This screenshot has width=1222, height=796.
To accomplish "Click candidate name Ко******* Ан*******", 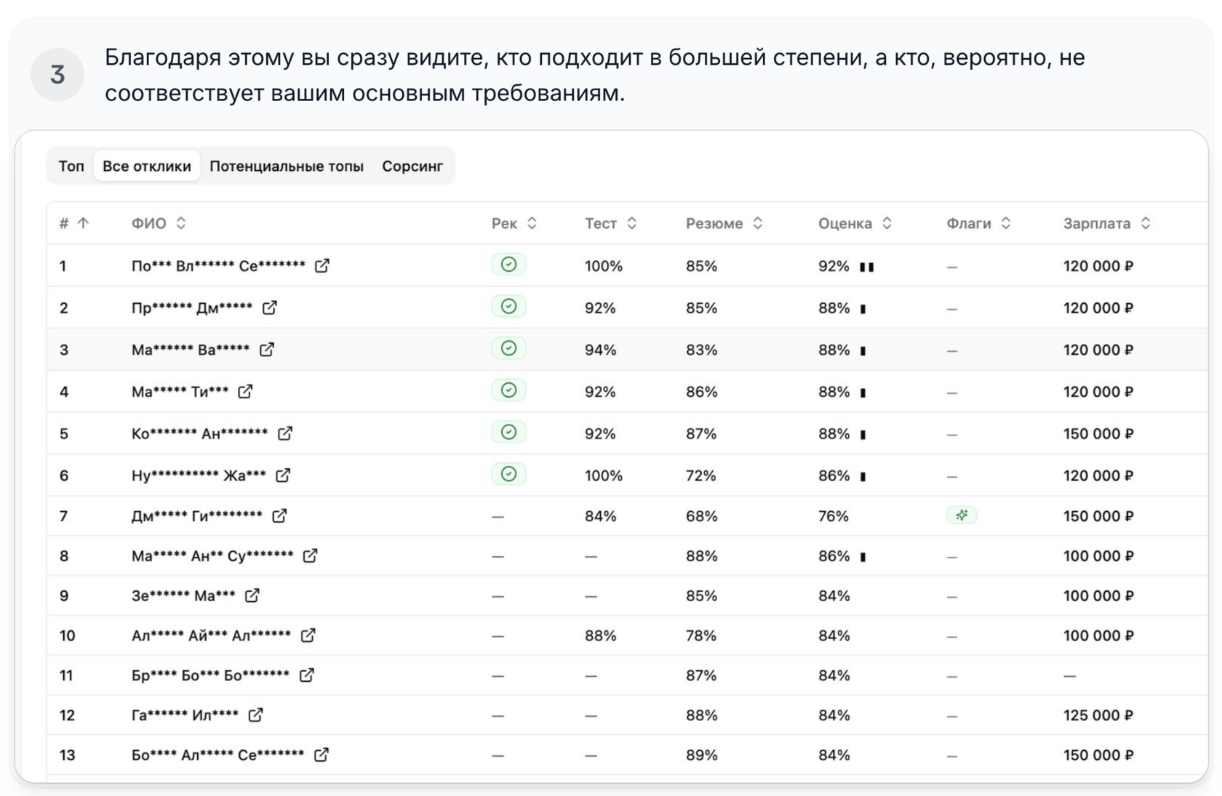I will point(199,434).
